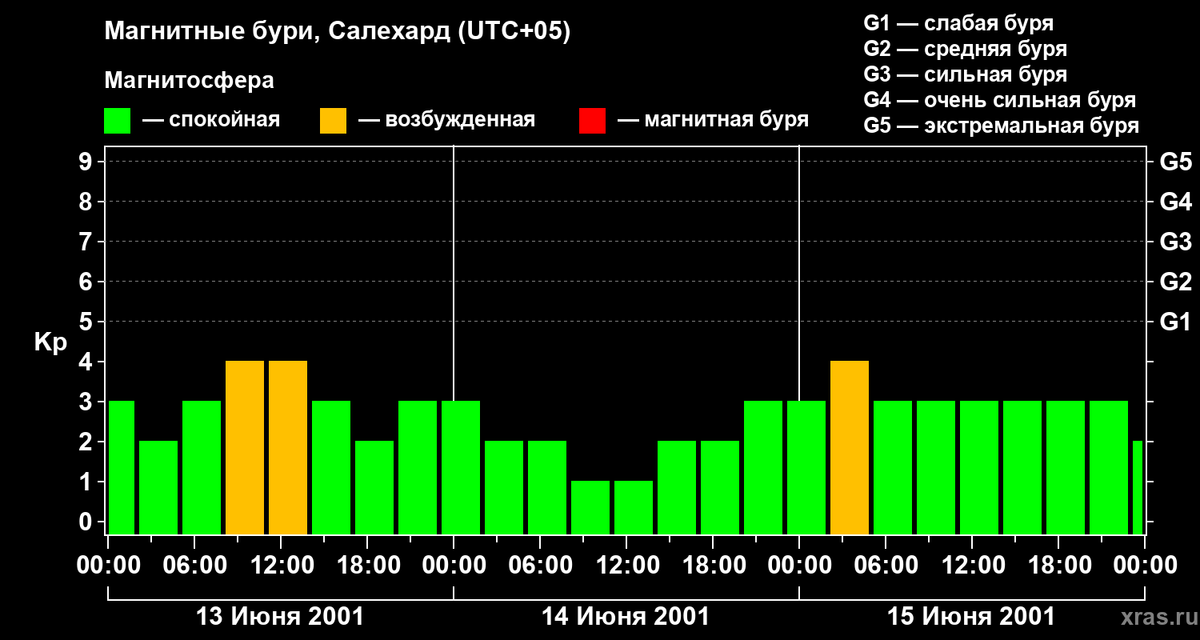This screenshot has height=640, width=1200.
Task: Click the '13 Июня 2001' date label
Action: pyautogui.click(x=280, y=617)
